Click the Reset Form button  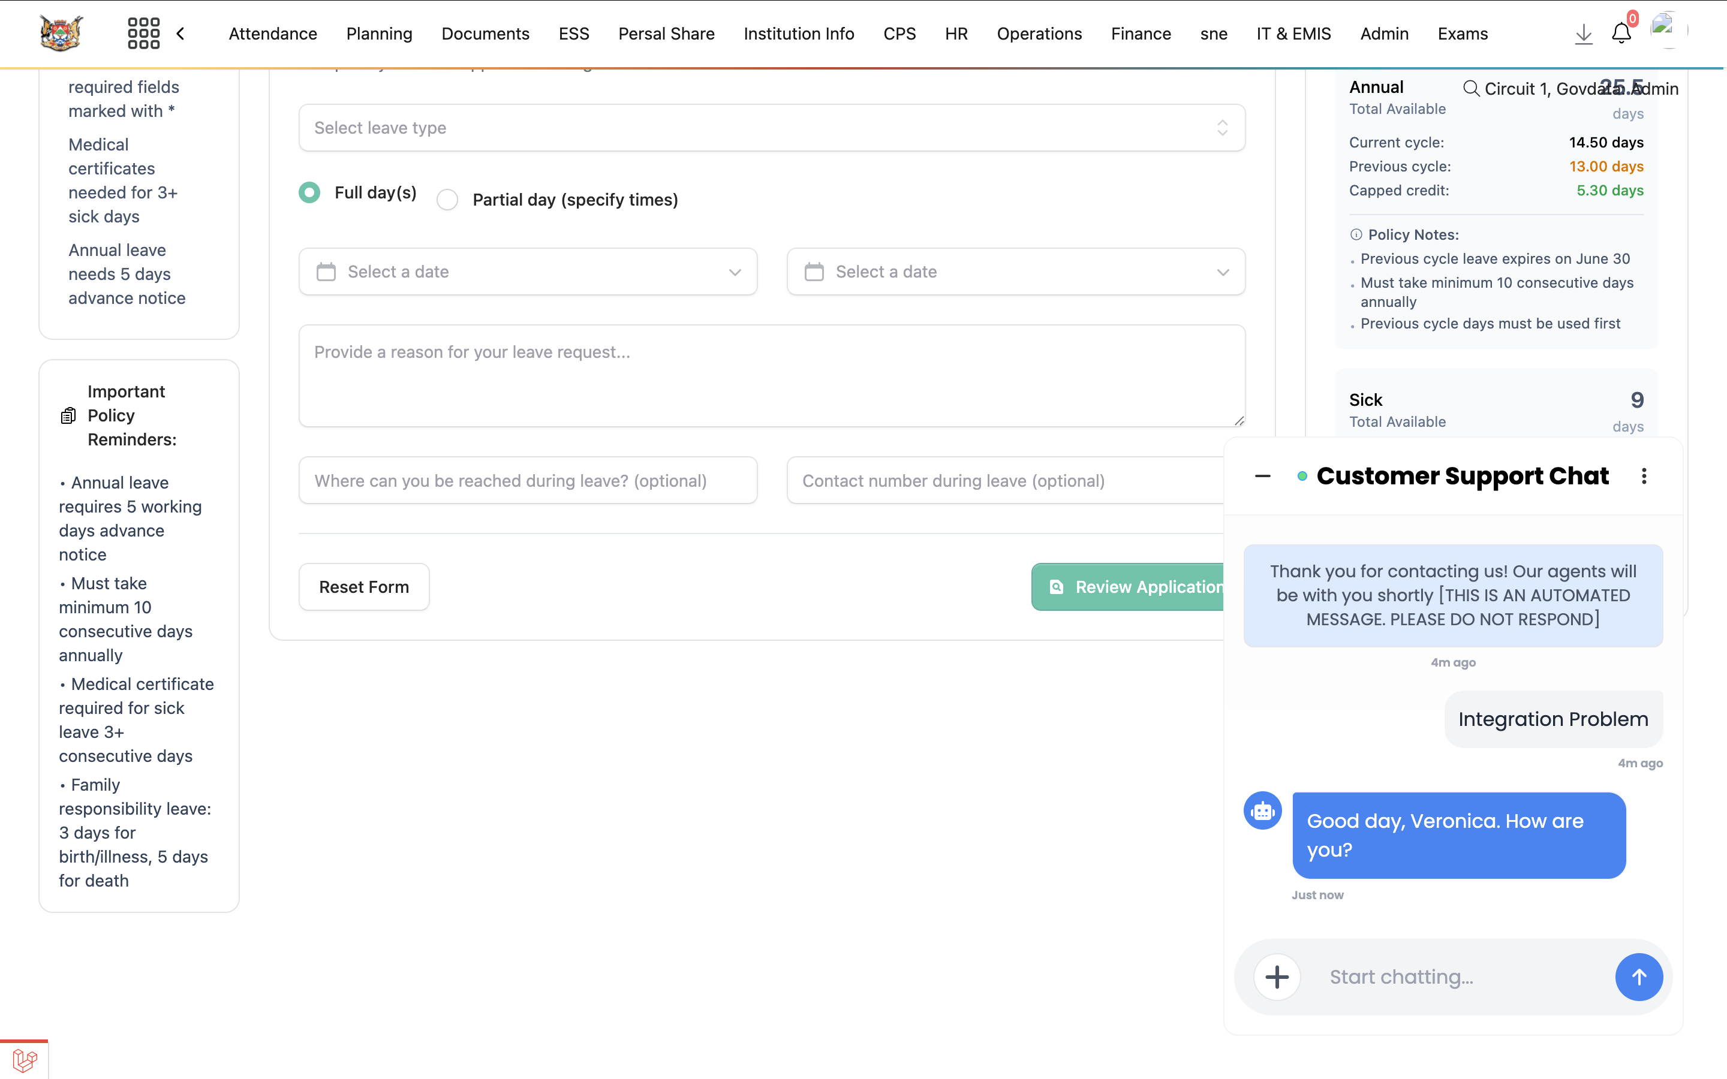pos(364,587)
